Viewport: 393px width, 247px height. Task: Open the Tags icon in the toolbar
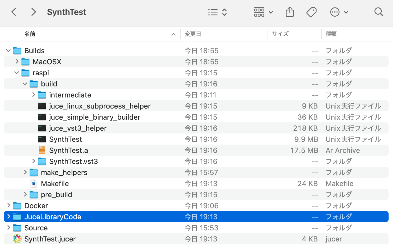(311, 12)
